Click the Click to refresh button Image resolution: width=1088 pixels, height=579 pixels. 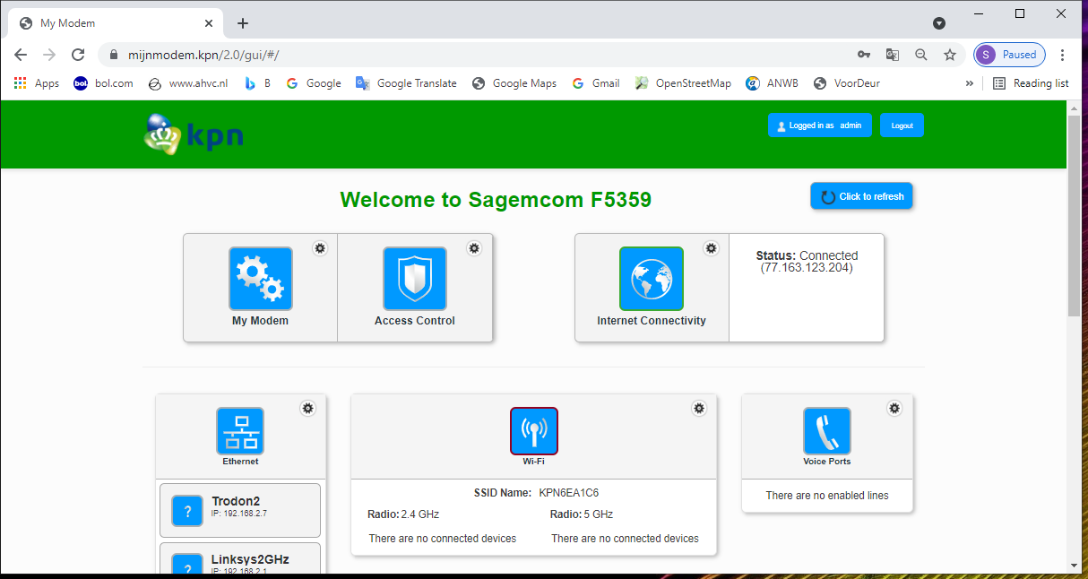861,196
